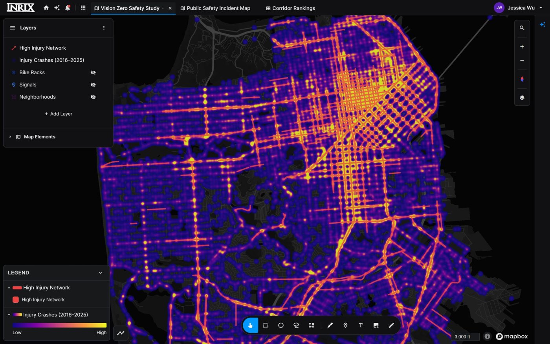Reset map compass north
This screenshot has width=550, height=344.
point(522,79)
